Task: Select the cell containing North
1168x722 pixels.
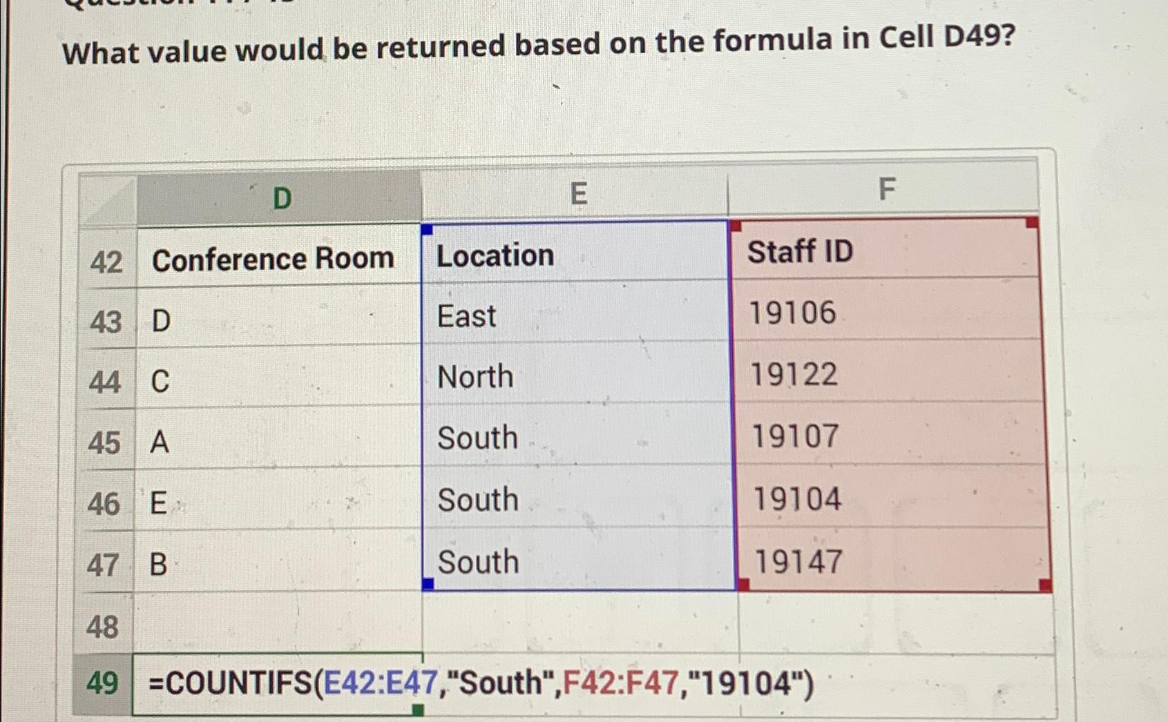Action: click(x=577, y=375)
